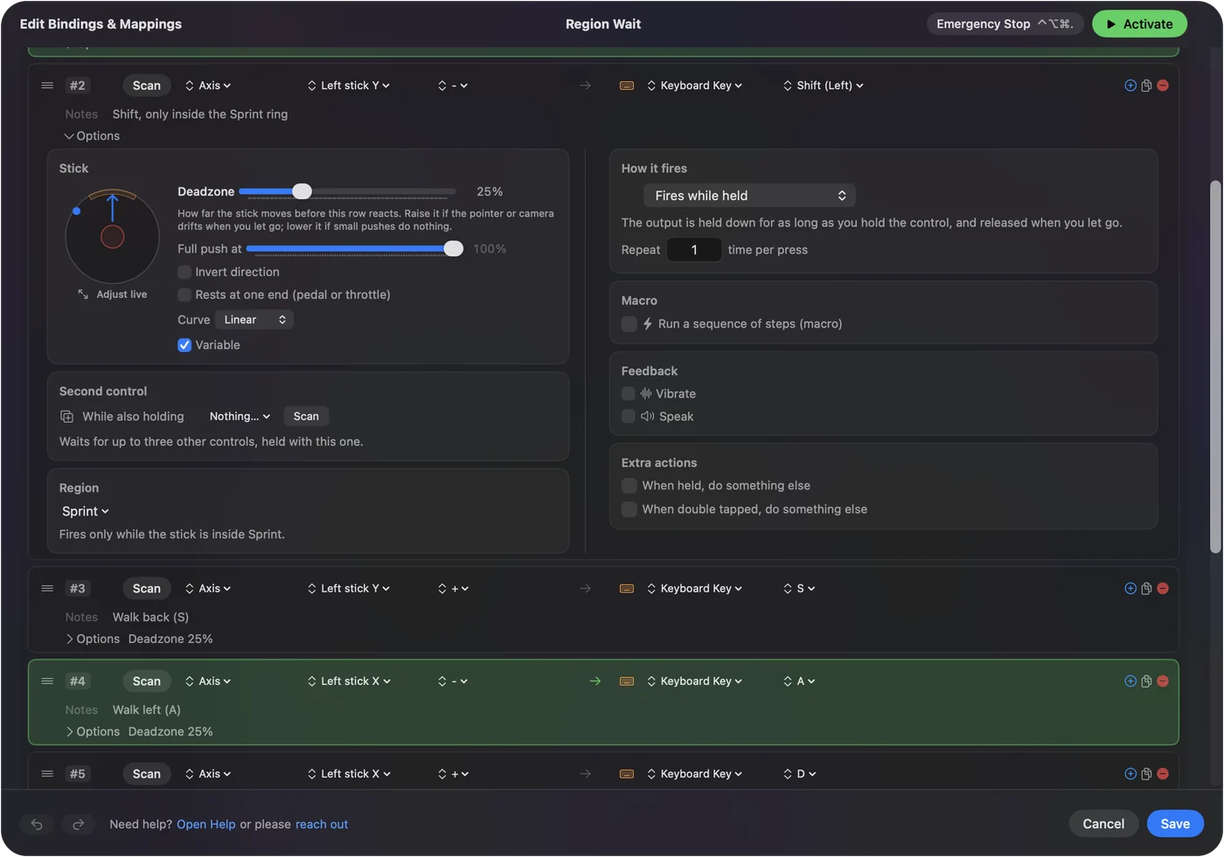The width and height of the screenshot is (1224, 857).
Task: Click the Save button
Action: click(x=1175, y=824)
